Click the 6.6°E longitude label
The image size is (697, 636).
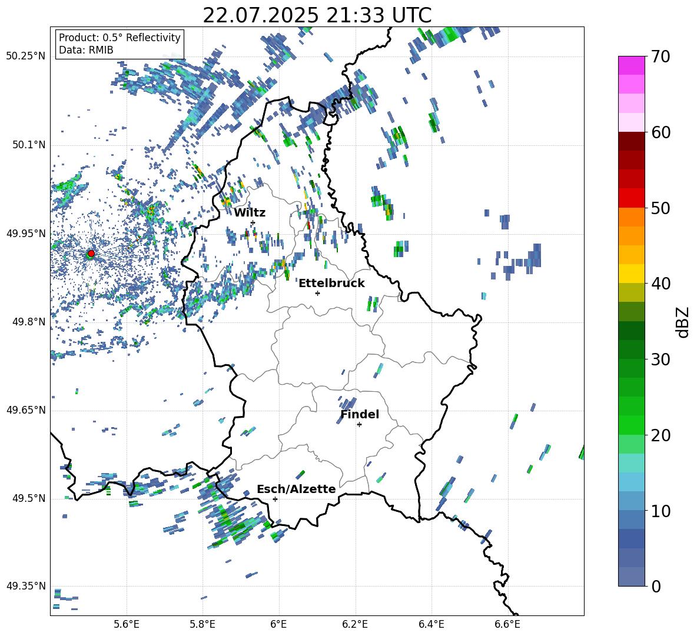click(x=507, y=624)
